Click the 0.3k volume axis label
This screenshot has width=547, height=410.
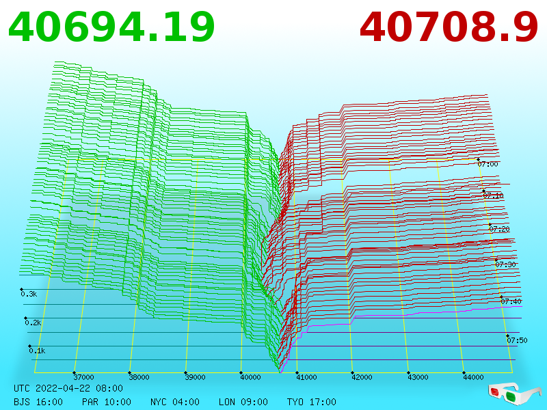tap(29, 295)
